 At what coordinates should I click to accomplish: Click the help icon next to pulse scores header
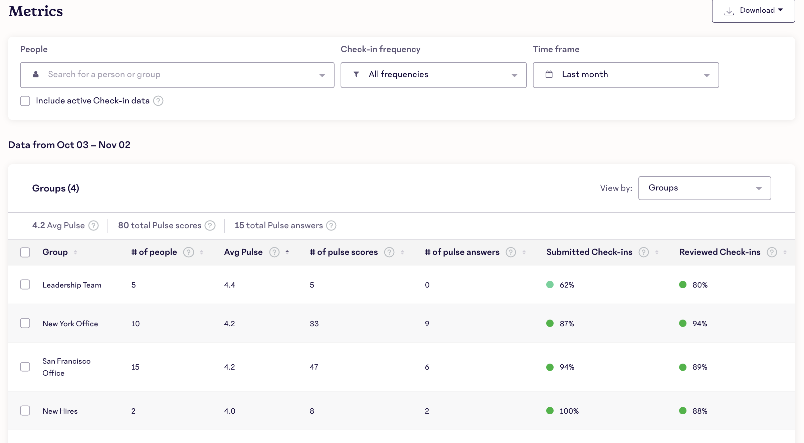[389, 252]
